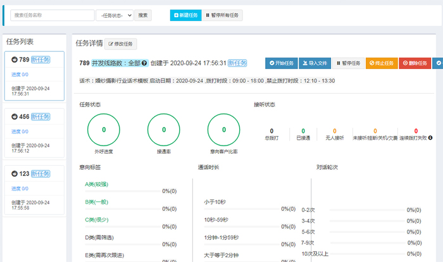Click the creation time 17:56:12 in task list
Viewport: 443px width, 262px height.
pos(20,151)
